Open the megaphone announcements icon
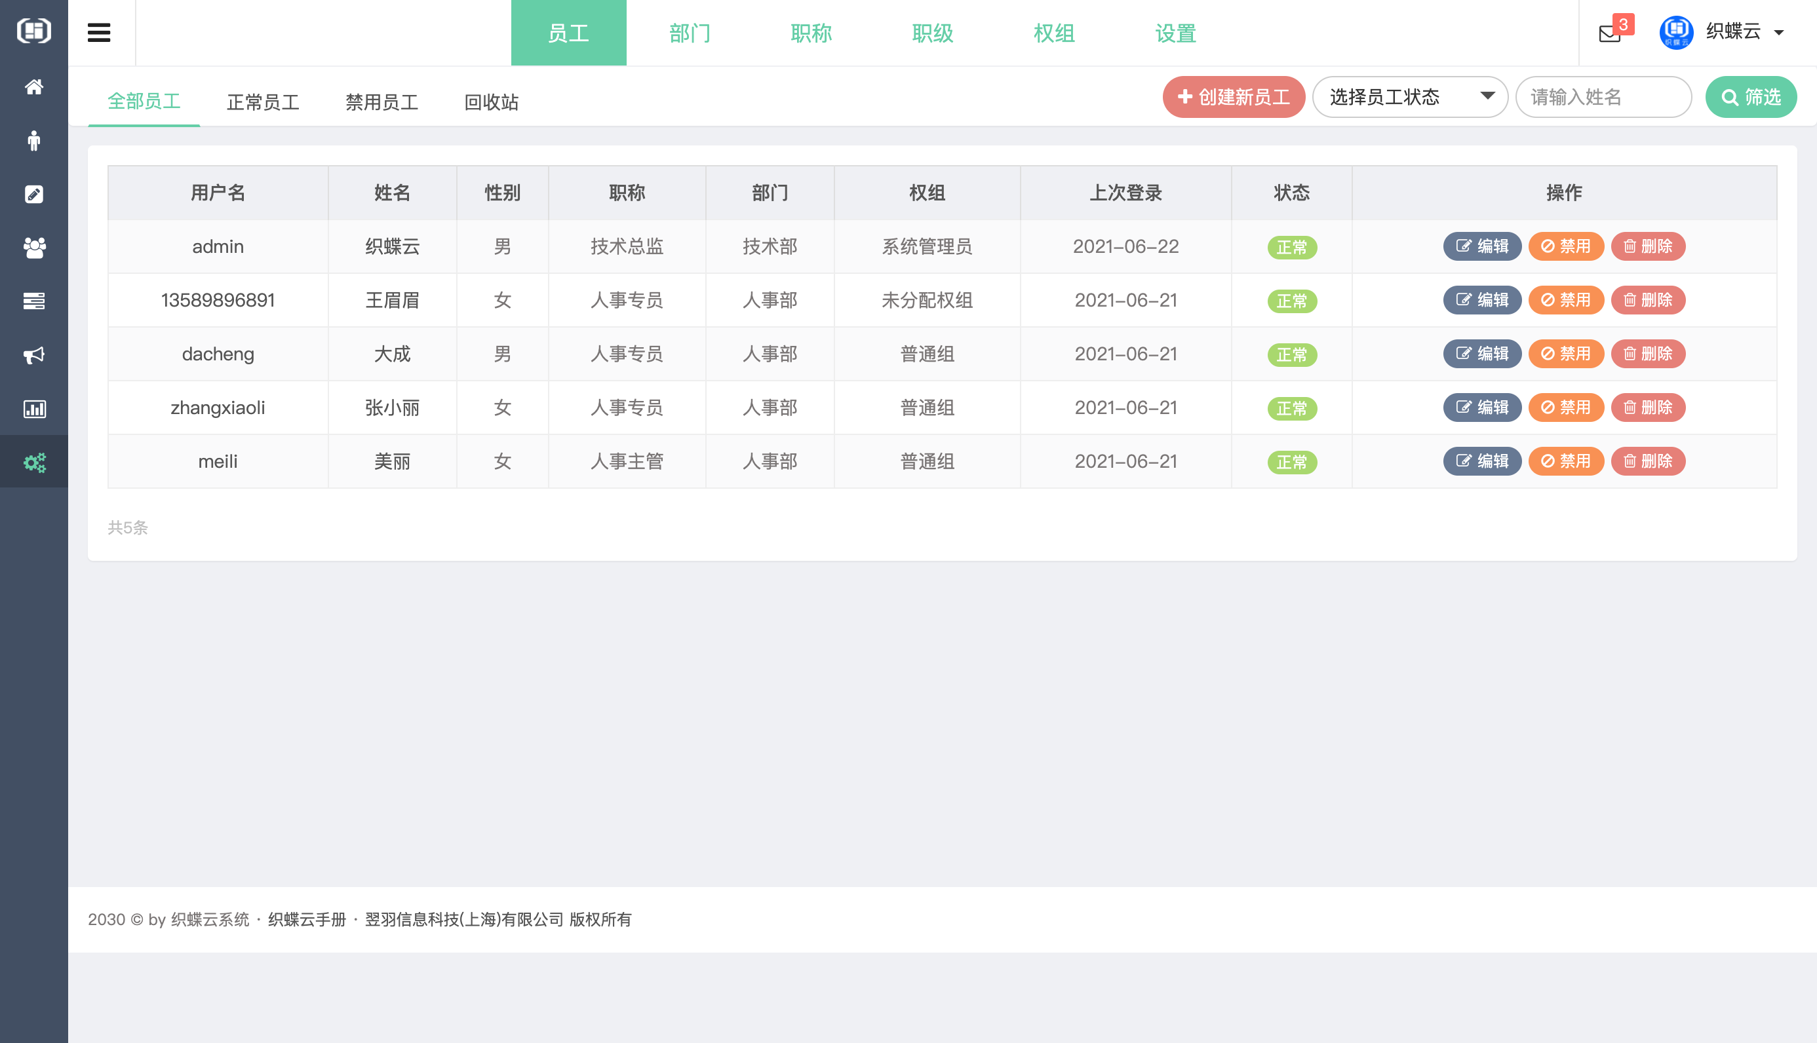Image resolution: width=1817 pixels, height=1043 pixels. 33,355
